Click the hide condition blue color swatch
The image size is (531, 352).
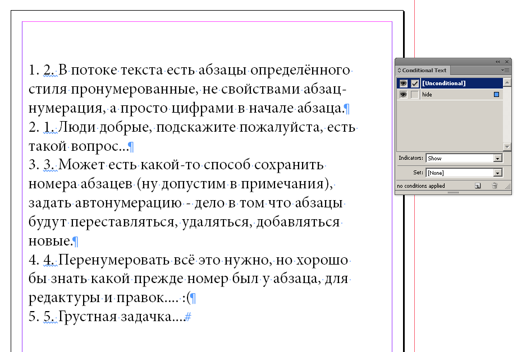pos(496,95)
